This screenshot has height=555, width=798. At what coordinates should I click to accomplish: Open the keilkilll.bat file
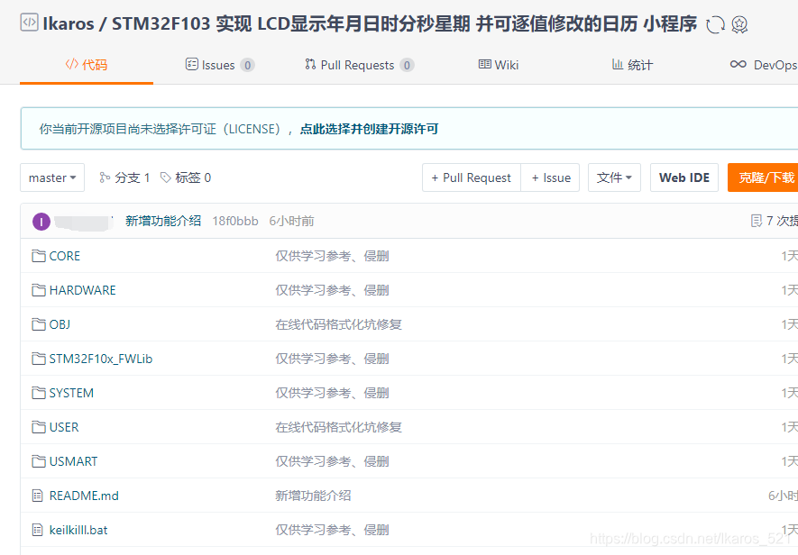pyautogui.click(x=78, y=530)
